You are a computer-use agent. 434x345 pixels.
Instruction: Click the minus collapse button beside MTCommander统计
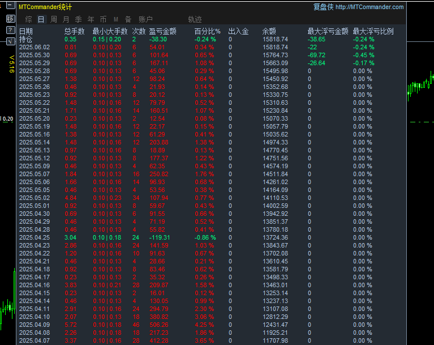(11, 5)
